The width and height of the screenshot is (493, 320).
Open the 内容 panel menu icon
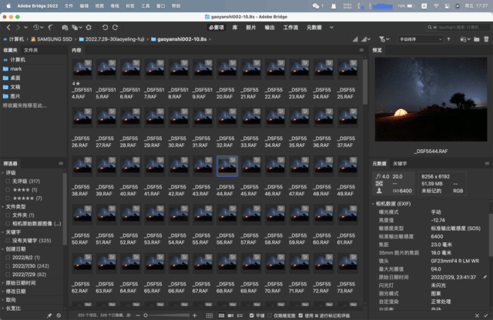pyautogui.click(x=361, y=50)
